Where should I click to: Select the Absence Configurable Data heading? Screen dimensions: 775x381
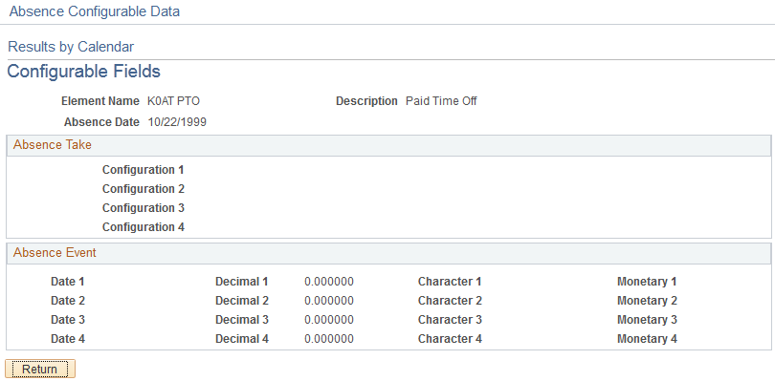point(95,11)
